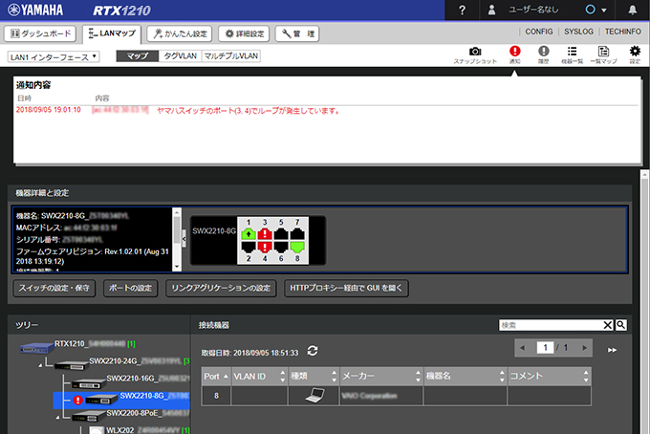Select red loop port 4
The width and height of the screenshot is (650, 434).
pos(265,247)
